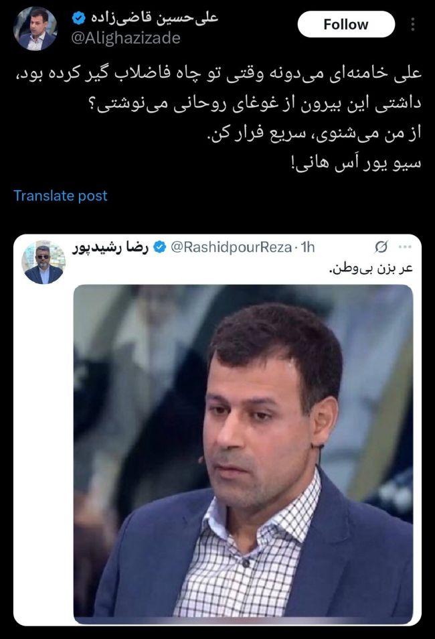Open the photo inside the quoted post
Viewport: 435px width, 639px height.
click(243, 454)
